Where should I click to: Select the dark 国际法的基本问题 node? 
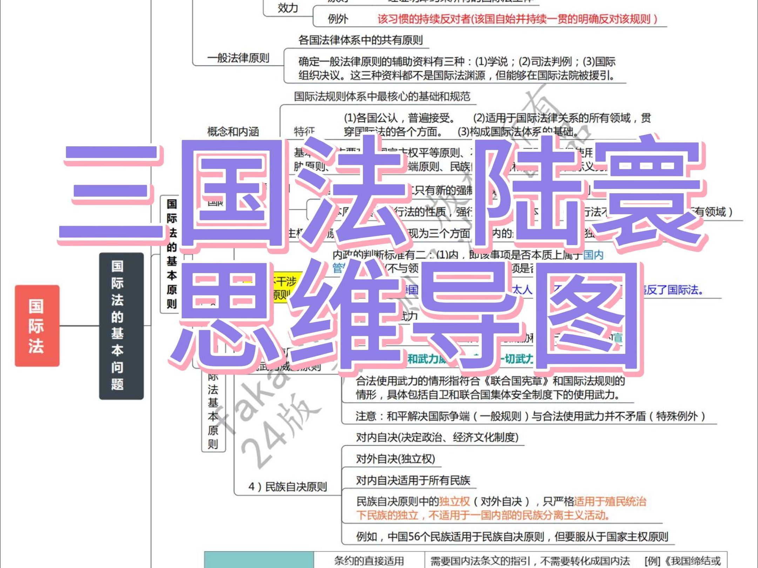point(121,326)
